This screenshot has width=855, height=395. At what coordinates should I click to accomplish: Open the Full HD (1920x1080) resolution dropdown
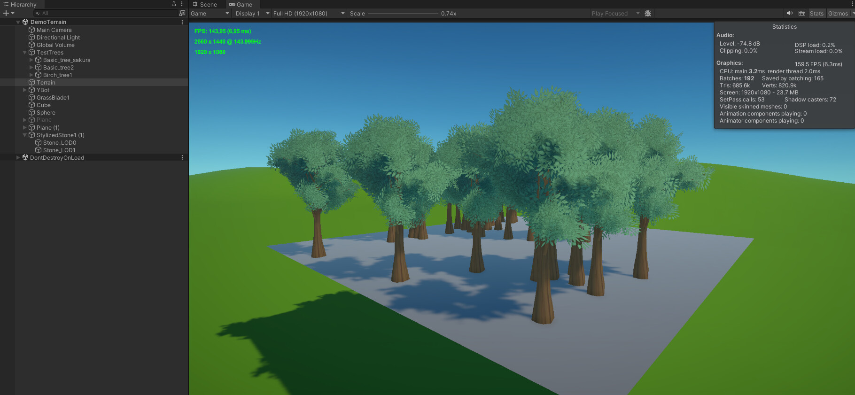coord(309,14)
